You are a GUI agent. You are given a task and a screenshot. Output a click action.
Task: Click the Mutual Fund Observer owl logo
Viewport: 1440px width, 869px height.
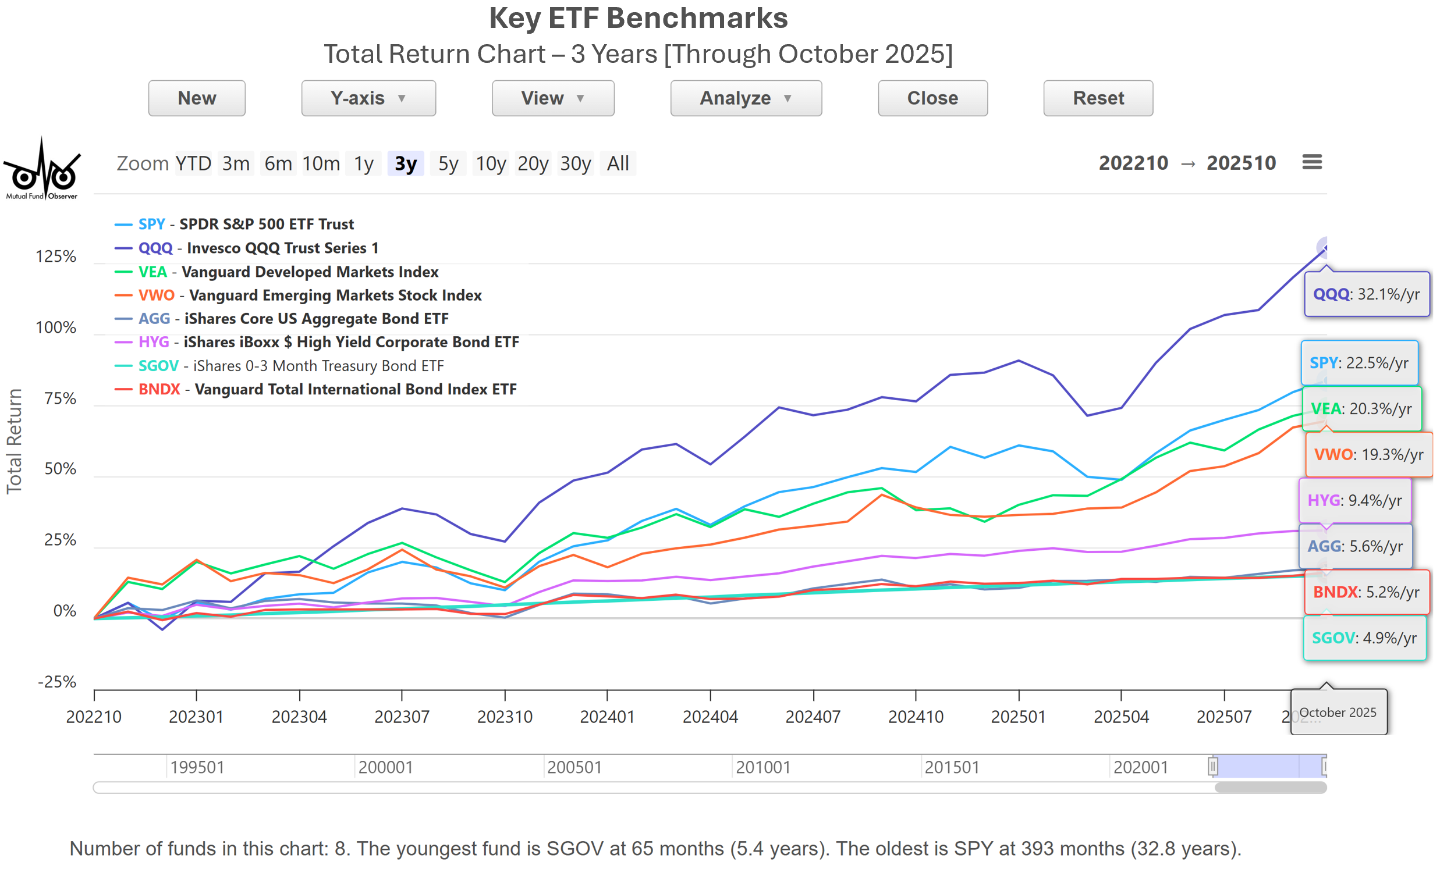coord(41,170)
